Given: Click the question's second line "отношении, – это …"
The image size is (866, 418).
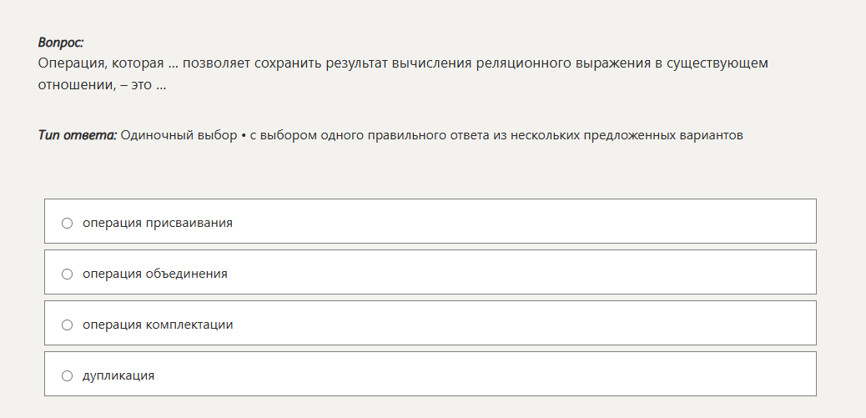Looking at the screenshot, I should point(101,85).
